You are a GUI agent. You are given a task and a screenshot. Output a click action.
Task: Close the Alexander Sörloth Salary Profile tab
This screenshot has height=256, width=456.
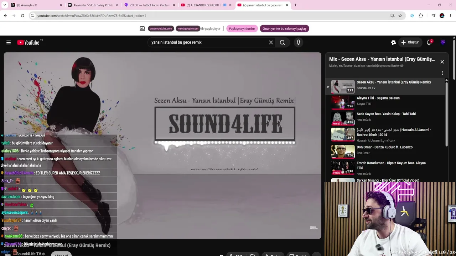pyautogui.click(x=117, y=5)
